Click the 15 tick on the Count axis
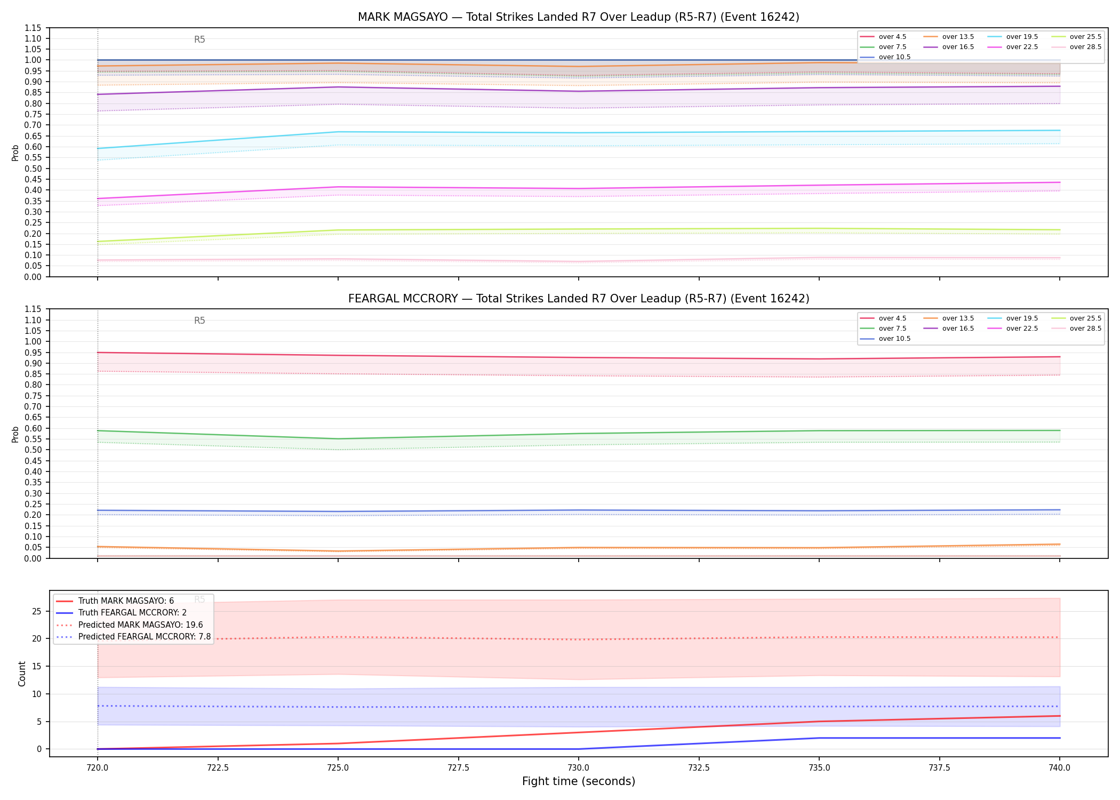This screenshot has height=800, width=1120. [x=37, y=667]
